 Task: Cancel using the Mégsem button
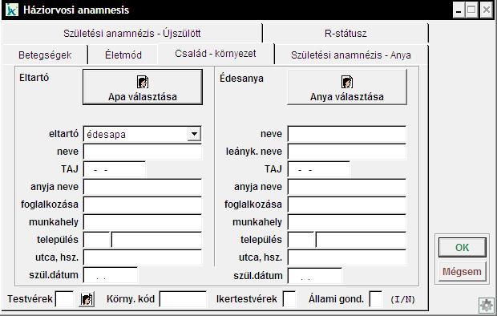pos(463,272)
